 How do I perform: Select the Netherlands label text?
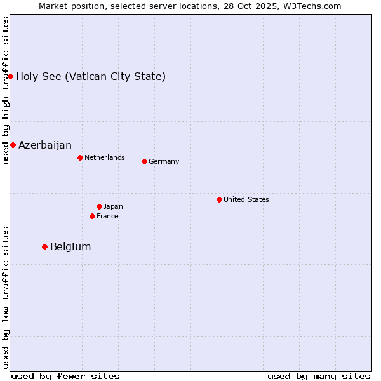pyautogui.click(x=105, y=157)
